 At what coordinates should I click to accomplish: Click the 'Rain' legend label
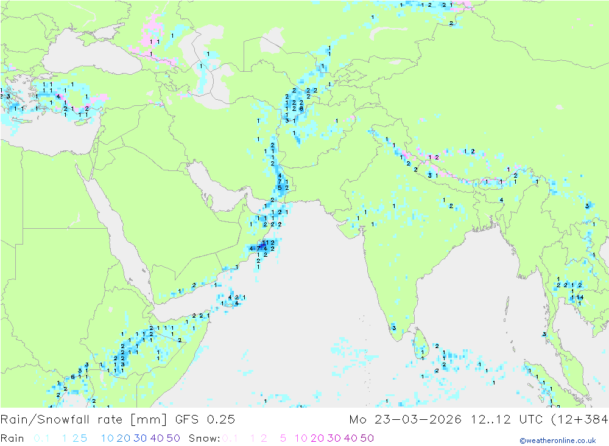12,438
